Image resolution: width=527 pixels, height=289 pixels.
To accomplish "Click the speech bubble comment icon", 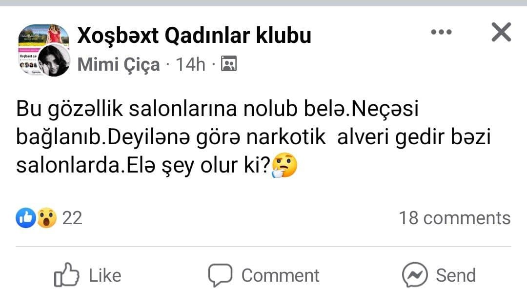I will click(220, 275).
